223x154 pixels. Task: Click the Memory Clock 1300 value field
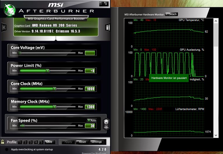point(90,107)
